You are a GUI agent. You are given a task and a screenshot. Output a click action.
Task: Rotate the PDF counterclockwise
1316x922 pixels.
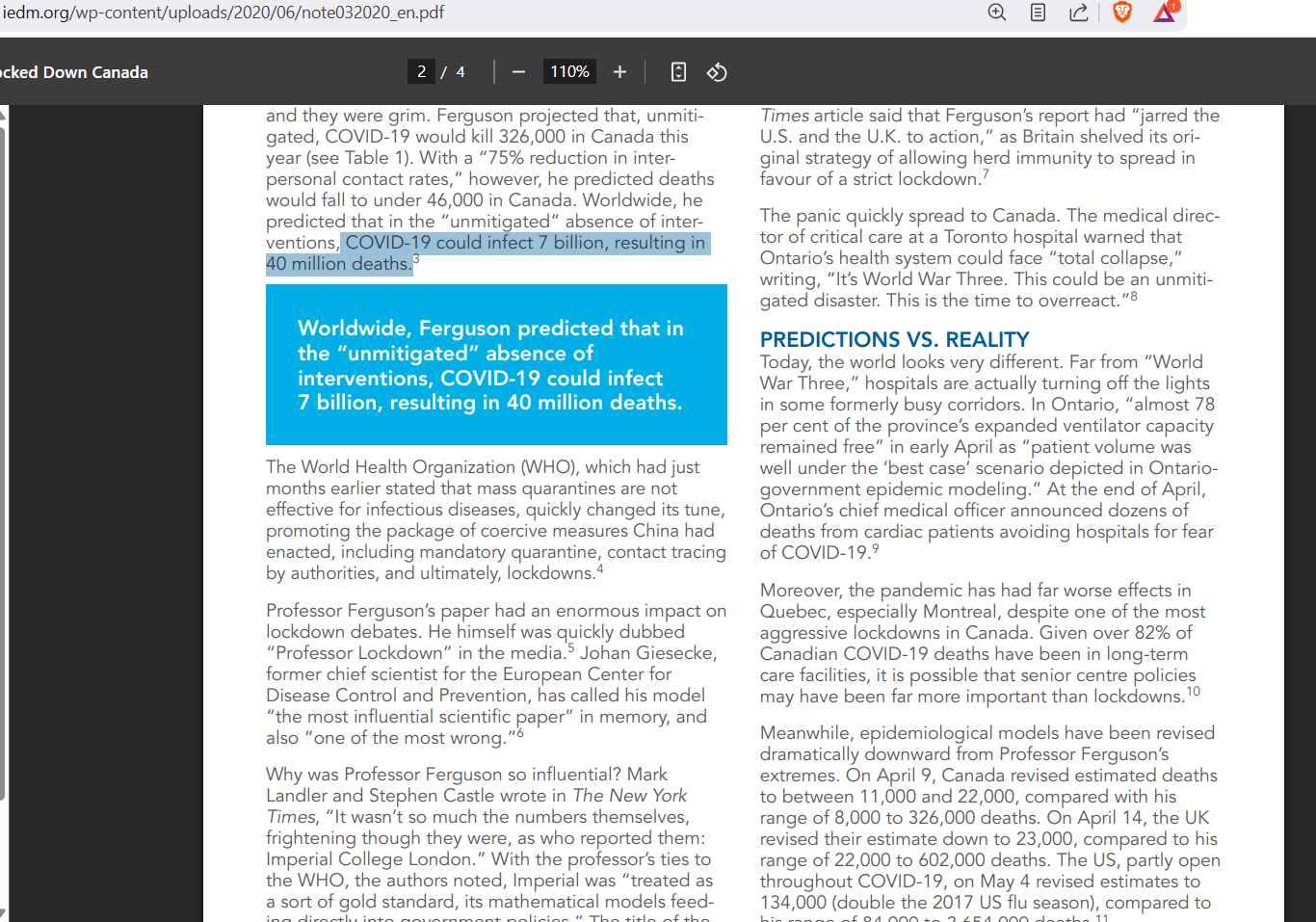tap(717, 72)
